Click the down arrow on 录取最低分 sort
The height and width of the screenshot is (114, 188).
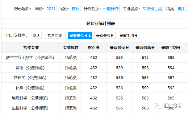click(90, 36)
